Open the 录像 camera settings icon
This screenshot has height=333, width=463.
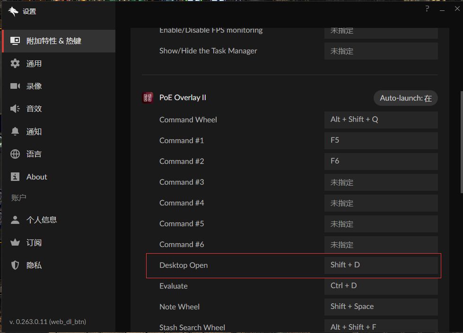pos(14,86)
